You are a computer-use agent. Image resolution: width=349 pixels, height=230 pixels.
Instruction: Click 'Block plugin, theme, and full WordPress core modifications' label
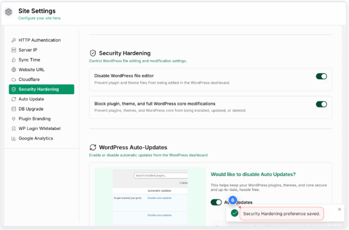[155, 104]
